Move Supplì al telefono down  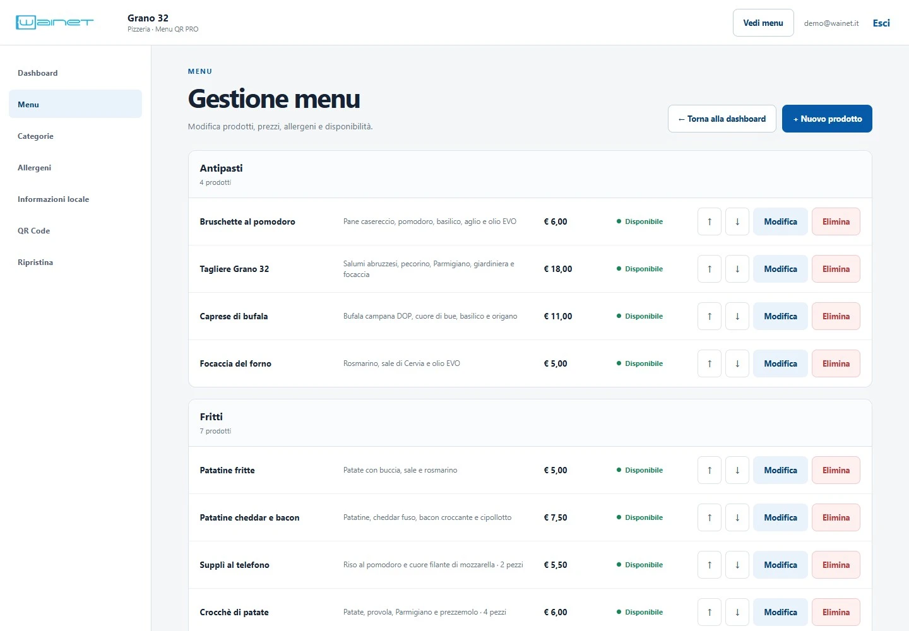[737, 565]
